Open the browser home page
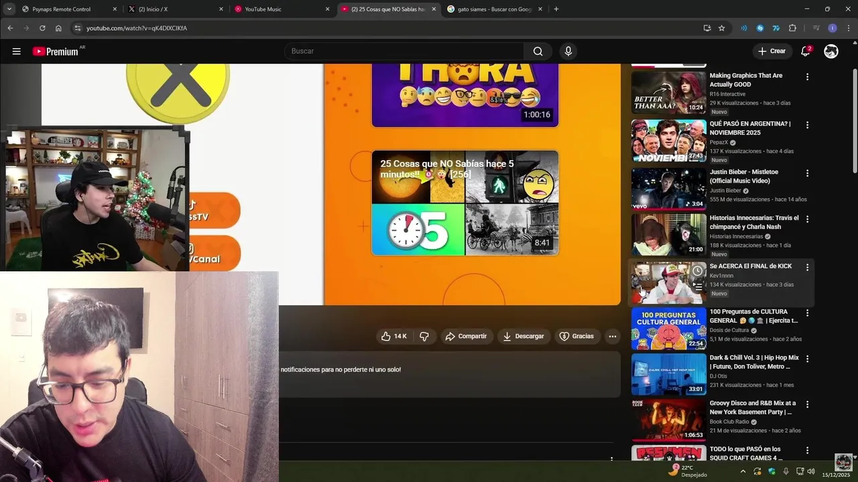The height and width of the screenshot is (482, 858). 58,28
